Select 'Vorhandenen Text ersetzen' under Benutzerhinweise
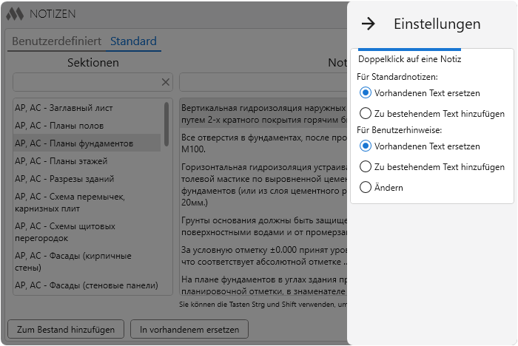This screenshot has height=346, width=518. pos(365,146)
